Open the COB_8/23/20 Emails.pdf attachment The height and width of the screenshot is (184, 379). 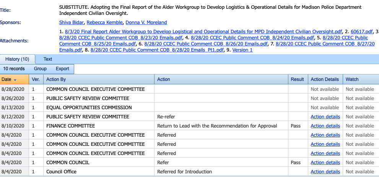click(x=120, y=38)
